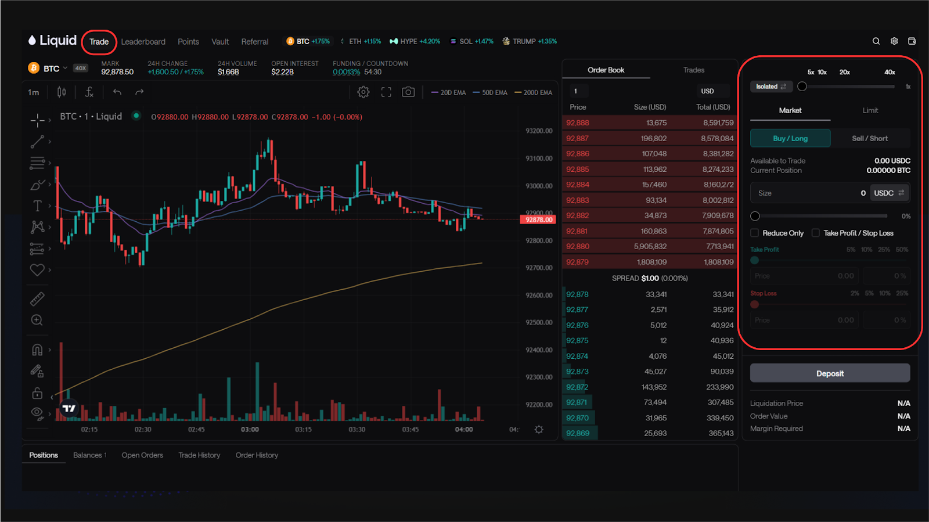
Task: Open the indicators fx menu
Action: point(89,92)
